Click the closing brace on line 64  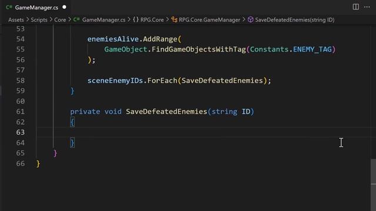pyautogui.click(x=72, y=143)
